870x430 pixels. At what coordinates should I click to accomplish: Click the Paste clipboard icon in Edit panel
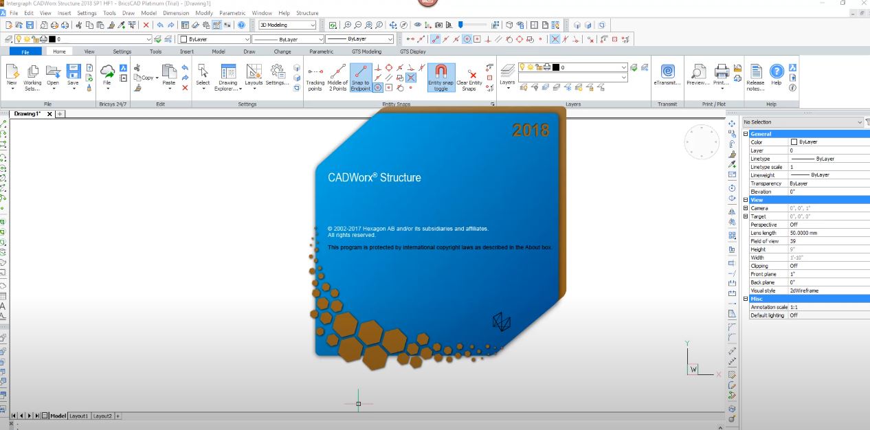click(x=168, y=72)
